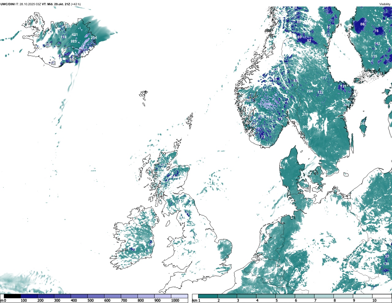Click the value 421 over central Iceland
392x303 pixels.
point(75,35)
